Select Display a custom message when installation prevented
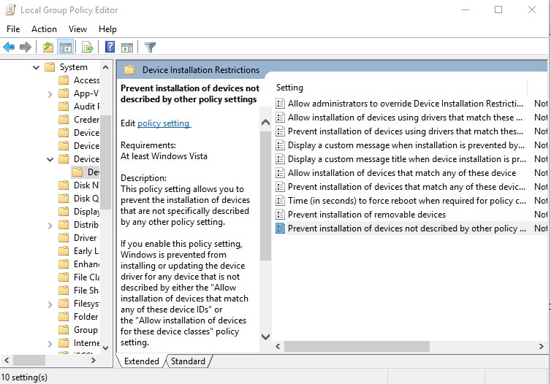The height and width of the screenshot is (384, 551). pos(406,145)
